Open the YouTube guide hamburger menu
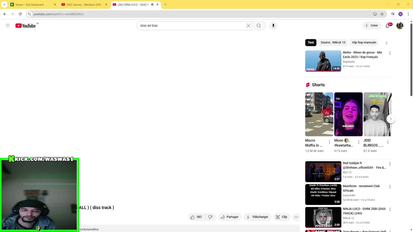The height and width of the screenshot is (232, 413). pos(8,25)
